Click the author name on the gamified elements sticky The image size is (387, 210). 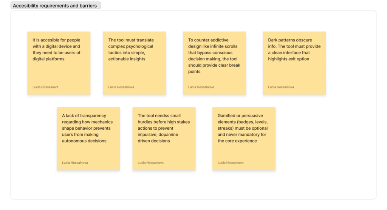[x=231, y=163]
